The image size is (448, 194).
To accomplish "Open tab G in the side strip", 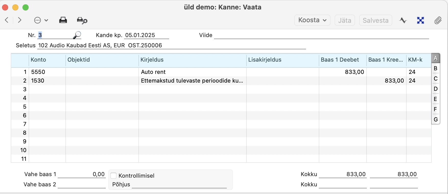I will pos(435,119).
